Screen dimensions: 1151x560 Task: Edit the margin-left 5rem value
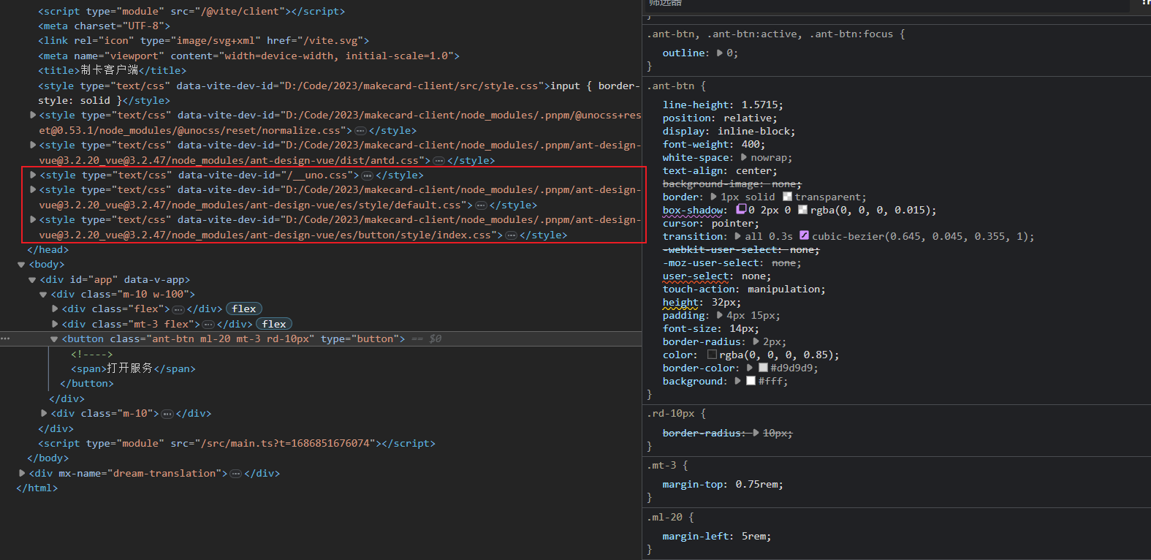pyautogui.click(x=754, y=536)
